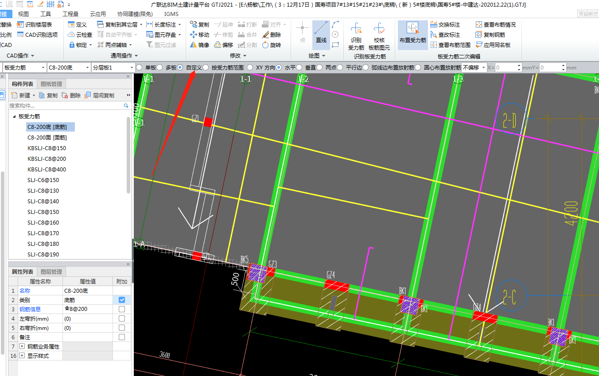Select the 直线 line drawing tool
The height and width of the screenshot is (376, 599).
coord(321,34)
